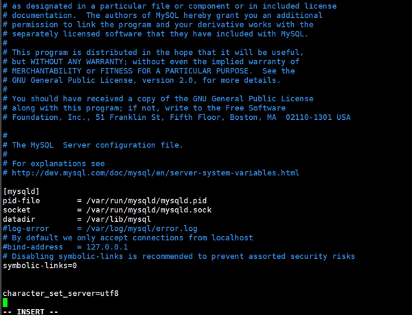Click the -- INSERT -- mode indicator
Image resolution: width=412 pixels, height=315 pixels.
[30, 312]
